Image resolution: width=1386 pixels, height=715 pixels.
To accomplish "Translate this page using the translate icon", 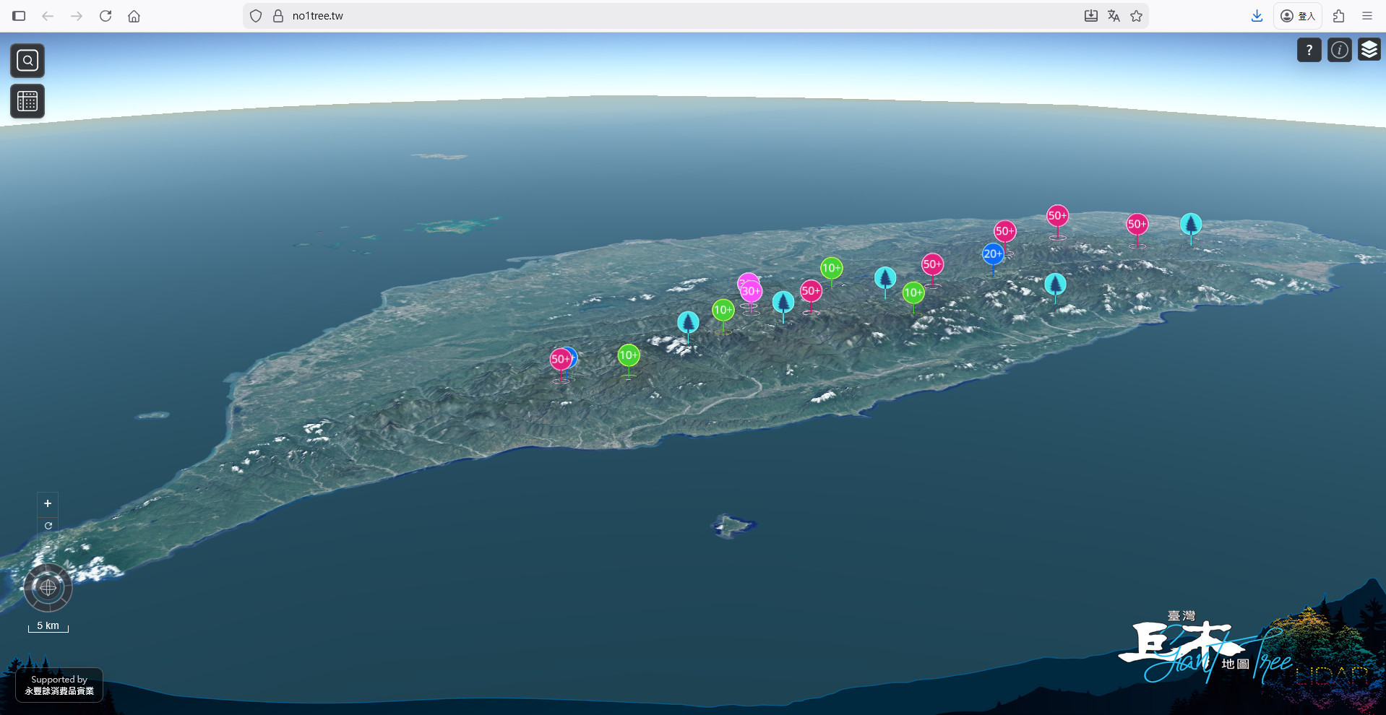I will click(1114, 16).
